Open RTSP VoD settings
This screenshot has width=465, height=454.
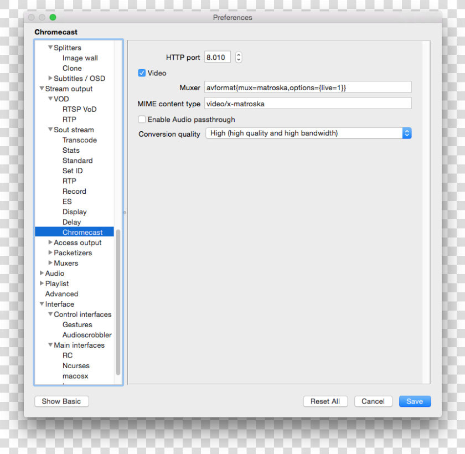coord(80,109)
